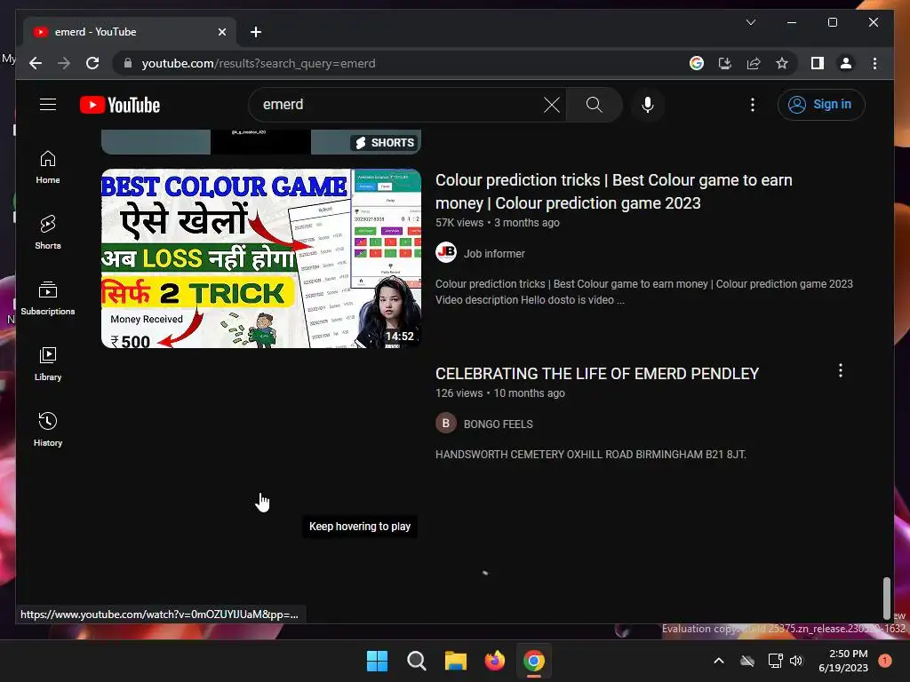This screenshot has height=682, width=910.
Task: Go to the YouTube logo homepage
Action: pyautogui.click(x=120, y=105)
